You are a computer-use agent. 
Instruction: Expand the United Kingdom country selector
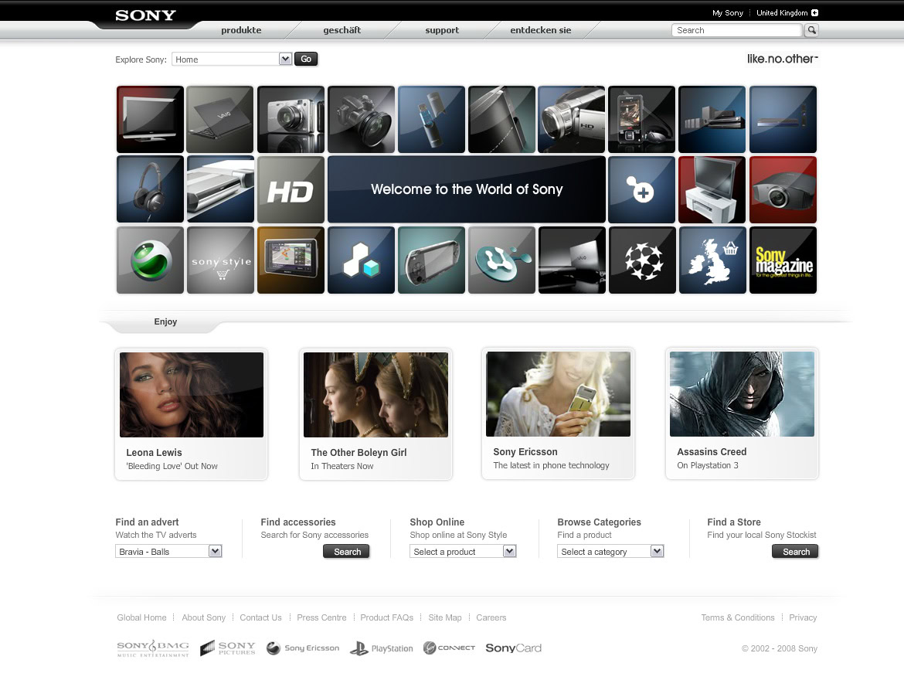click(x=787, y=12)
